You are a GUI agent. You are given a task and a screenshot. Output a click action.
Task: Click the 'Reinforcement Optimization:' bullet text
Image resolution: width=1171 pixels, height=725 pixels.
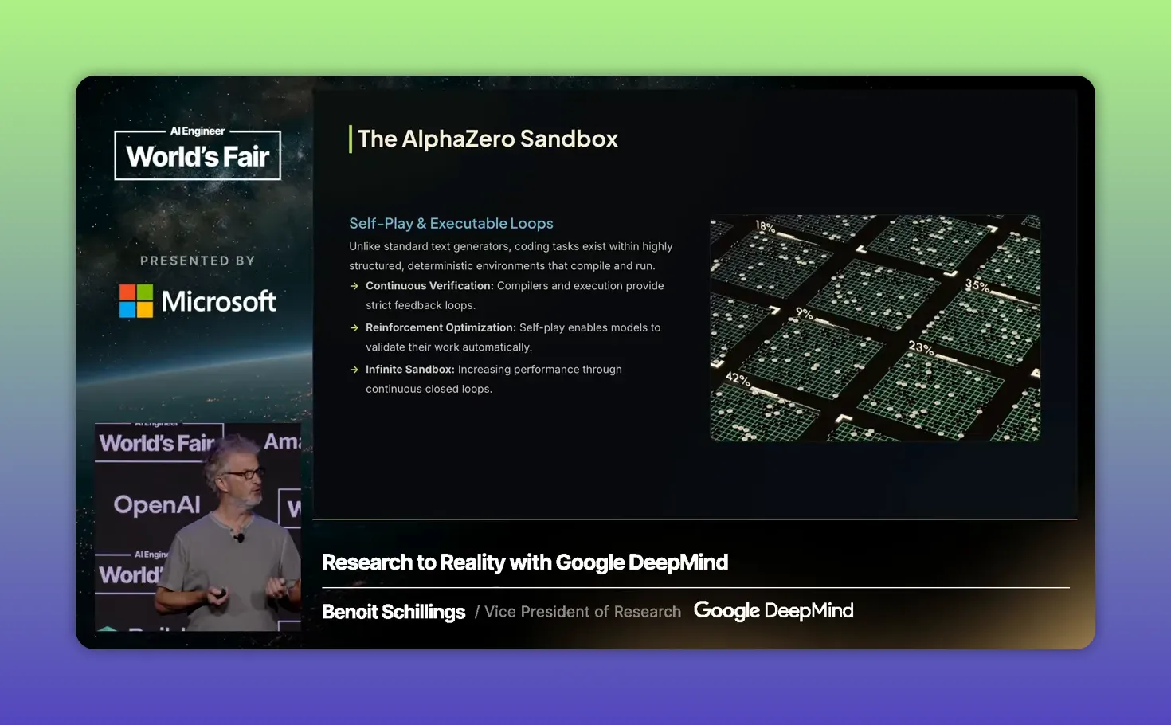pyautogui.click(x=441, y=327)
